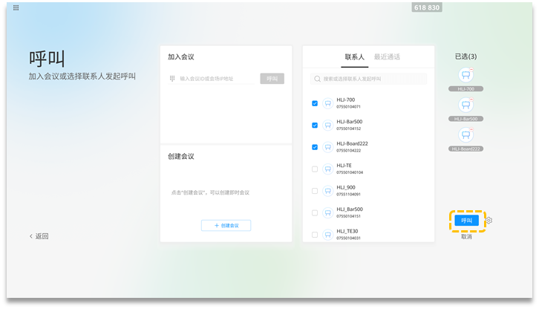This screenshot has height=309, width=539.
Task: Uncheck the HLJ-700 contact checkbox
Action: tap(315, 103)
